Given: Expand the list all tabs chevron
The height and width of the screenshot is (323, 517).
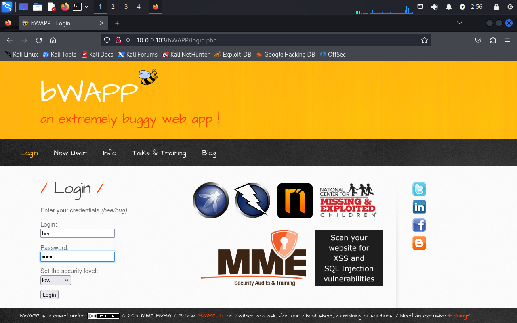Looking at the screenshot, I should (460, 23).
